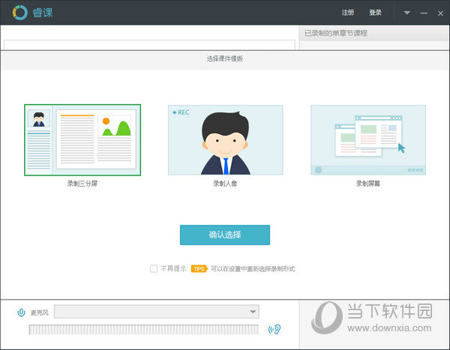Open the 注册 register link
The width and height of the screenshot is (450, 350).
(x=347, y=13)
